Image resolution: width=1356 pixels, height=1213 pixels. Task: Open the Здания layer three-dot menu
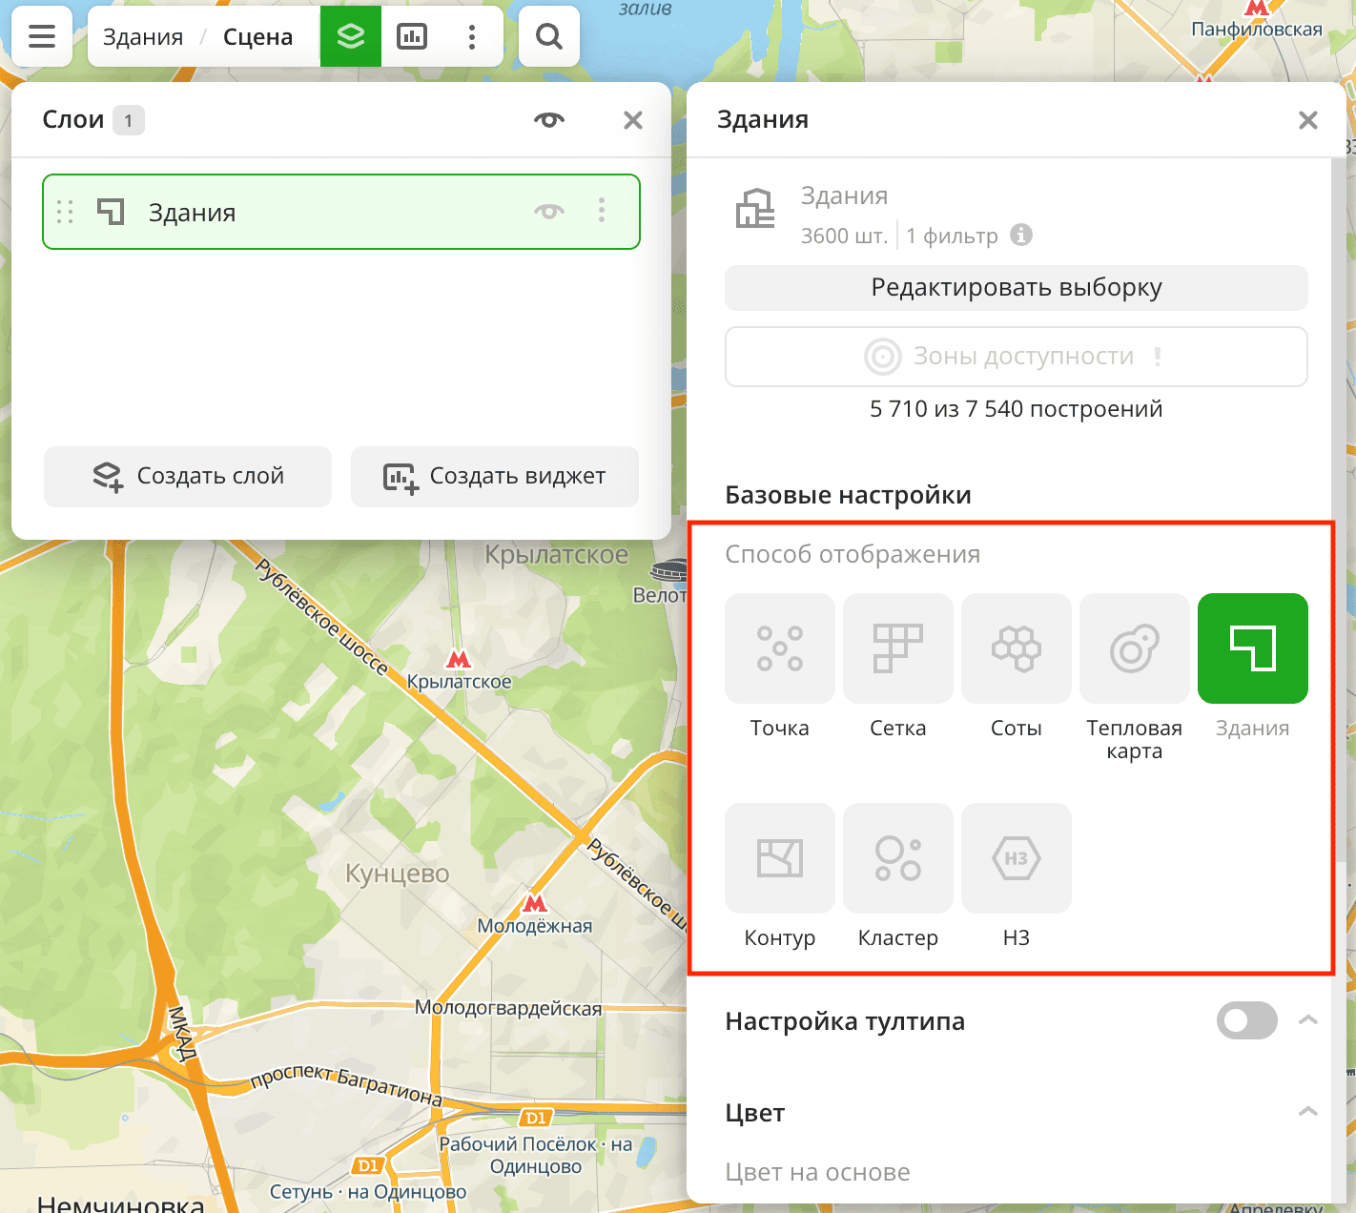coord(602,212)
